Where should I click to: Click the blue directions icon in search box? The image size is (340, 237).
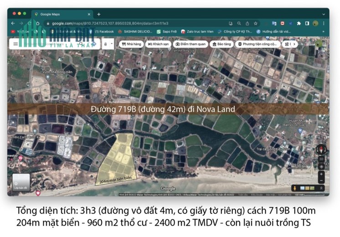[93, 44]
